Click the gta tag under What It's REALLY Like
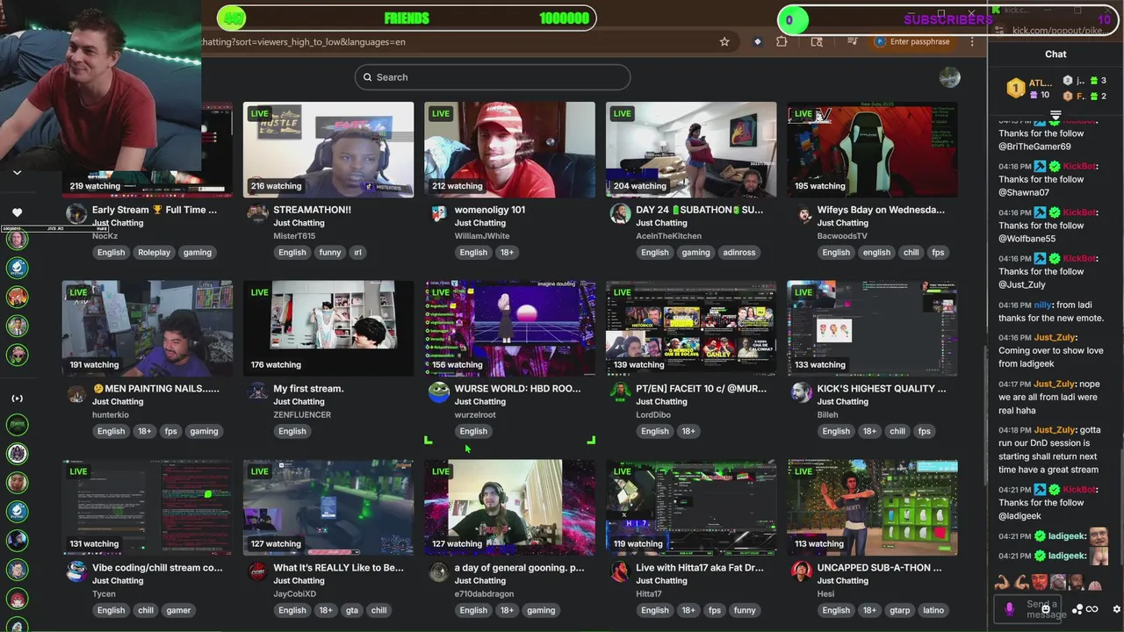This screenshot has height=632, width=1124. click(x=352, y=610)
